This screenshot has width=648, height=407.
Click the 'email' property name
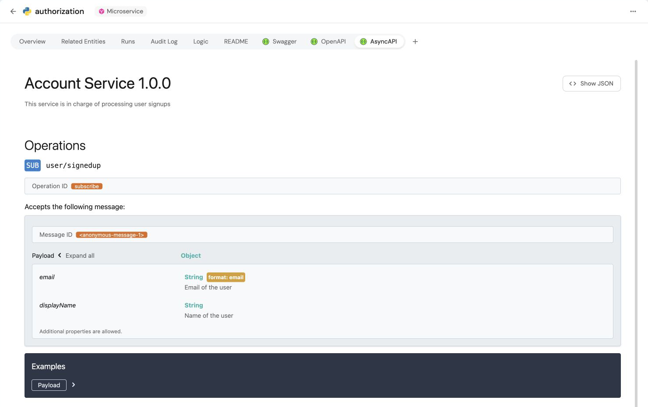click(x=47, y=277)
